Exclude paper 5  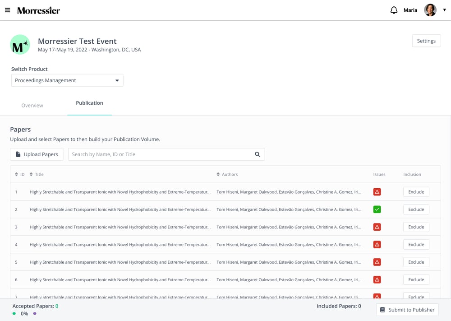pos(416,262)
